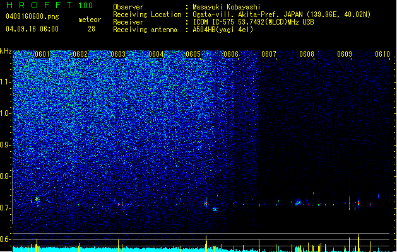The image size is (397, 252).
Task: Click the 1.1 kHz axis tick label
Action: (5, 82)
